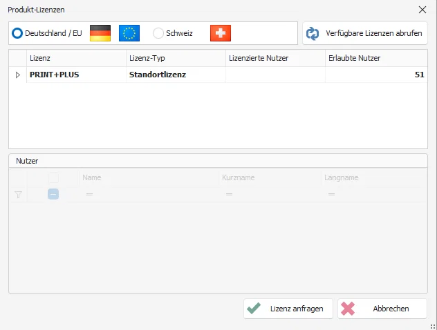Click the Name column header in Nutzer

pos(149,177)
